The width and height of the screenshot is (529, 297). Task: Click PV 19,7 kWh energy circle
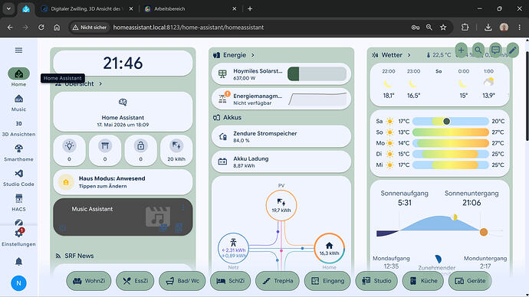click(281, 205)
